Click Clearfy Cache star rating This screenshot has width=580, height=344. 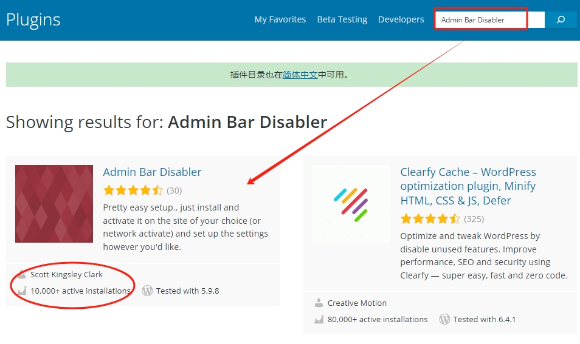point(430,219)
